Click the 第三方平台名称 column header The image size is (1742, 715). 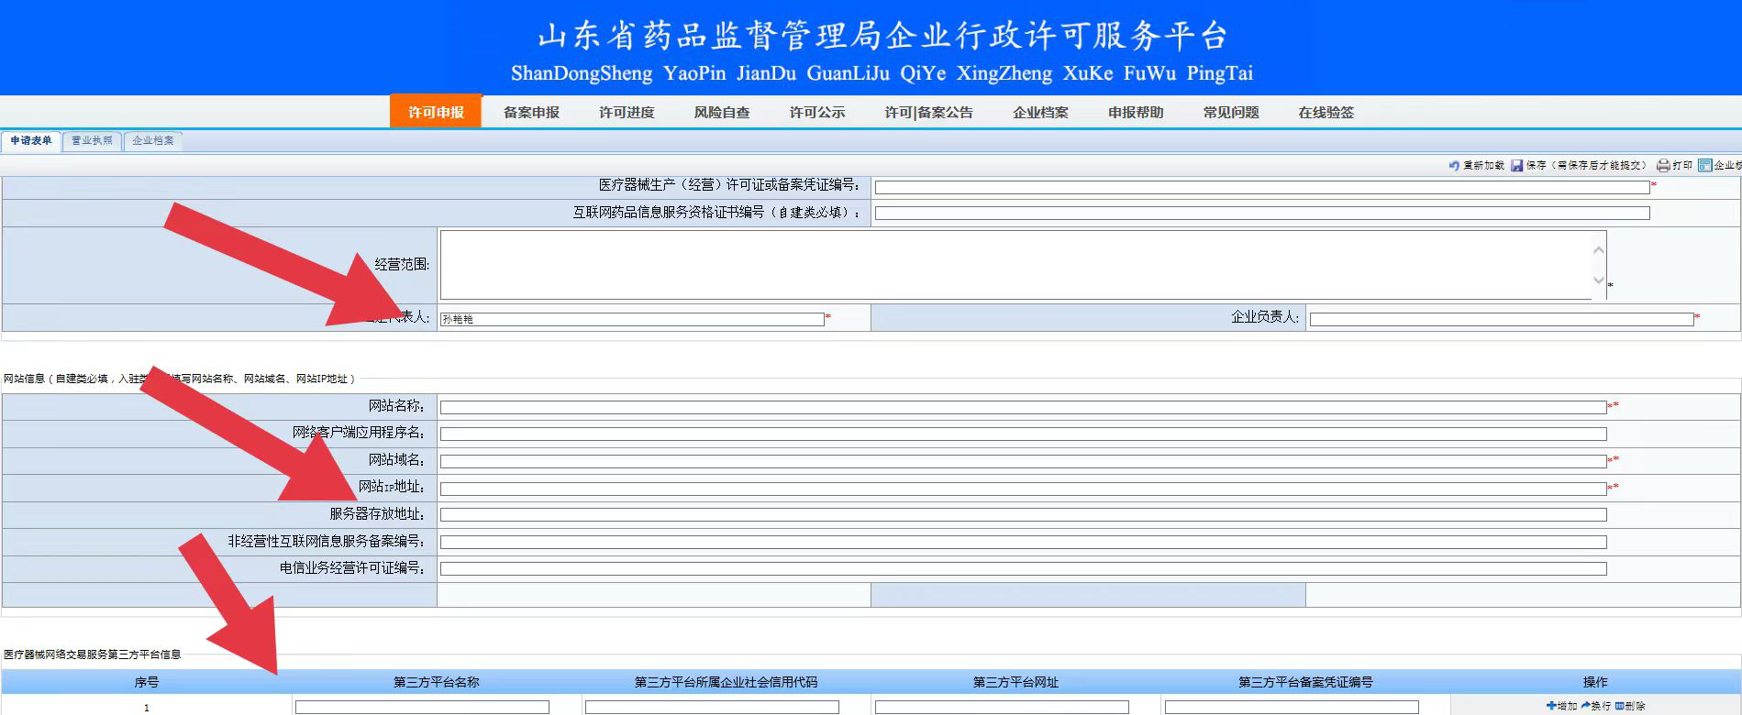(437, 682)
